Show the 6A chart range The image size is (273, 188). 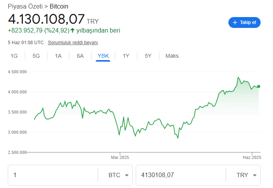point(80,56)
